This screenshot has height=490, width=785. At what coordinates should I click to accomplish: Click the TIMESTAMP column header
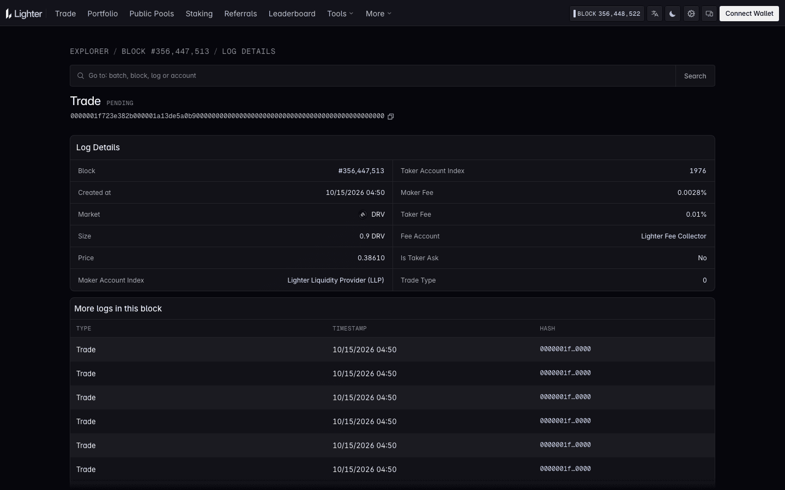349,328
